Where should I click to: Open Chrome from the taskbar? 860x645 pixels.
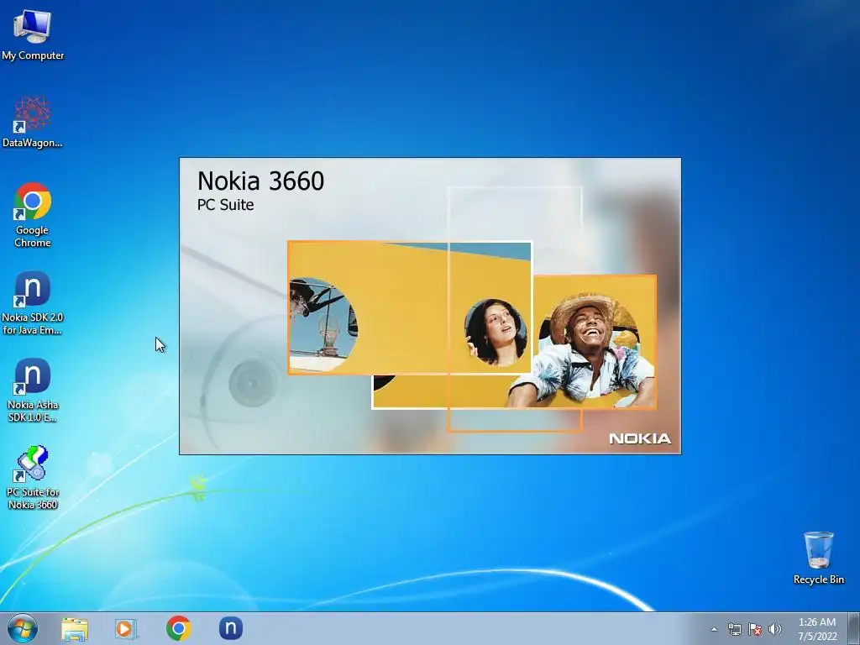(x=178, y=628)
